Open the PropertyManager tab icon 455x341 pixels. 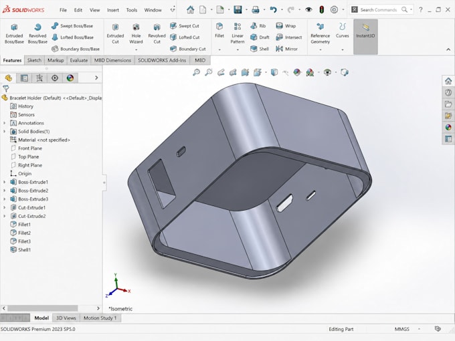[24, 78]
